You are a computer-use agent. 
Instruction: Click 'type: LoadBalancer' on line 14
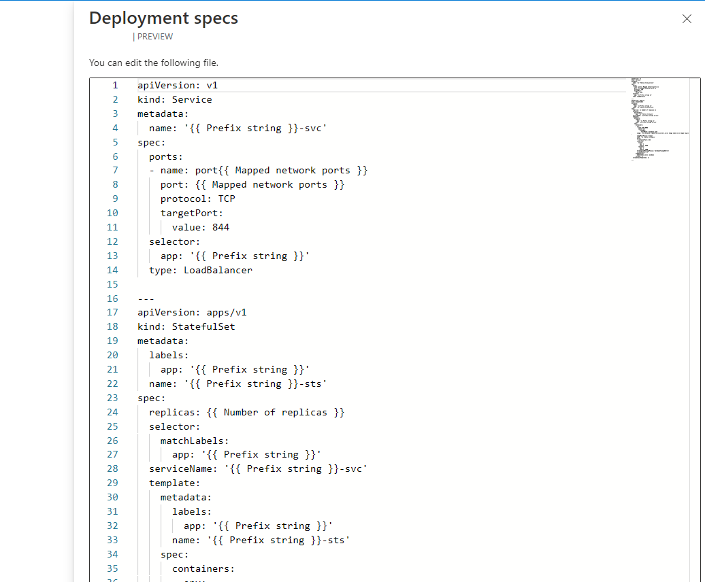[x=201, y=270]
